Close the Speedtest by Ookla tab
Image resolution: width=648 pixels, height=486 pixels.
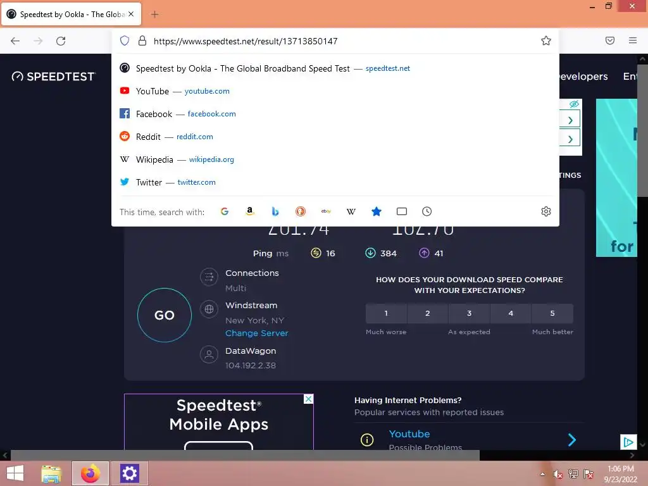(131, 14)
